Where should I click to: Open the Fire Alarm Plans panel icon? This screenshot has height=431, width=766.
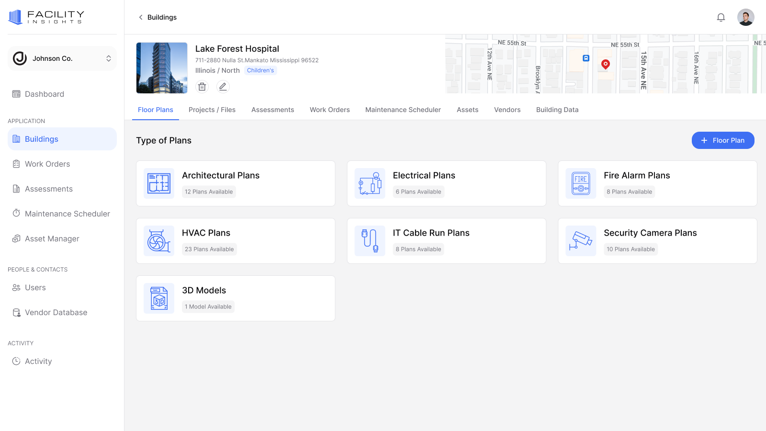click(581, 183)
